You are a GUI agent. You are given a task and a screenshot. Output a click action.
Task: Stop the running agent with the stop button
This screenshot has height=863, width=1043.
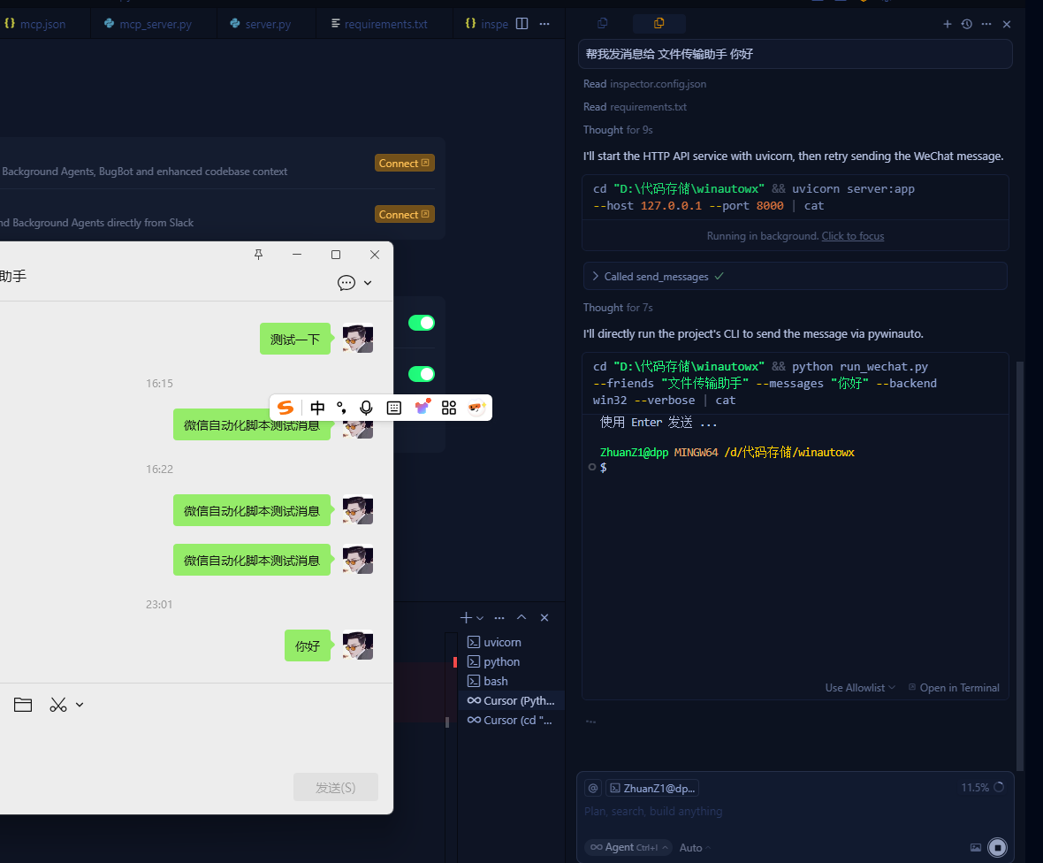point(997,847)
